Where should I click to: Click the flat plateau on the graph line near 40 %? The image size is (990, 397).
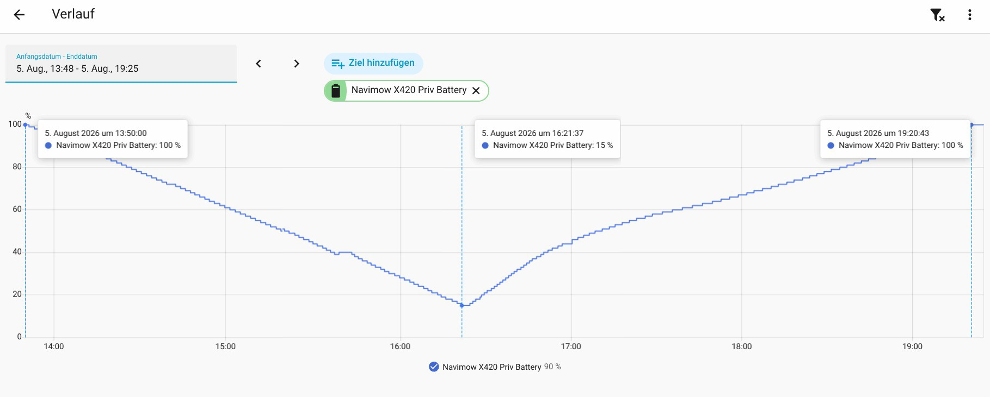pyautogui.click(x=345, y=252)
